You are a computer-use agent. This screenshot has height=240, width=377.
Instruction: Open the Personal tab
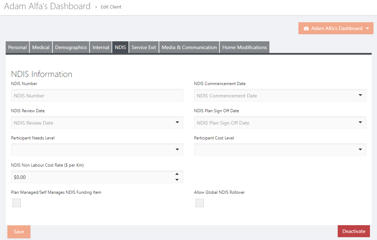point(17,47)
